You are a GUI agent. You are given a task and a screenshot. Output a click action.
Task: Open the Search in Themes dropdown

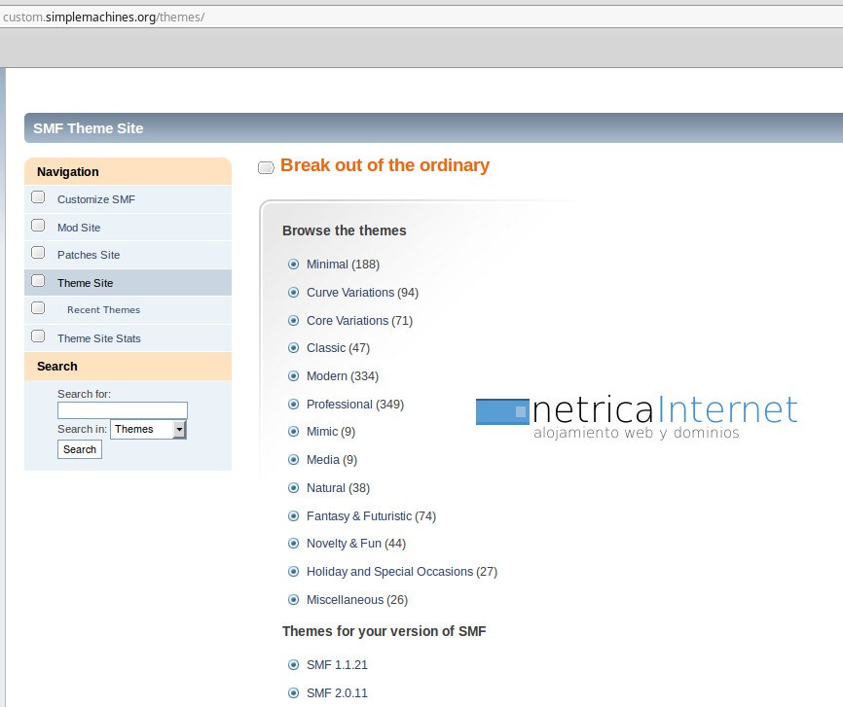tap(148, 429)
